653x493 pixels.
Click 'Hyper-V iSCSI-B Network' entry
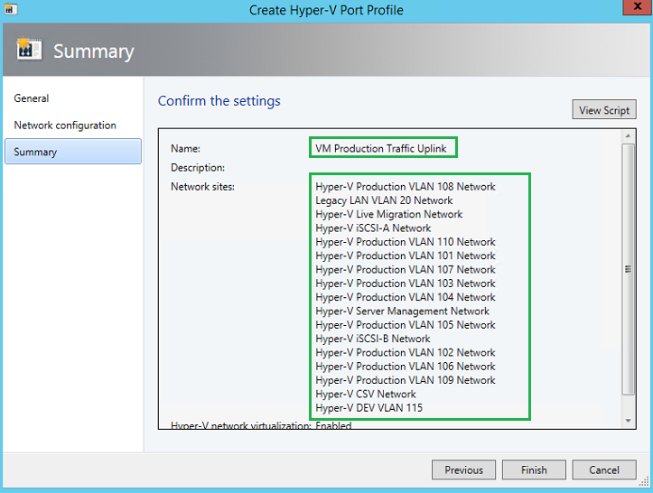(x=373, y=339)
